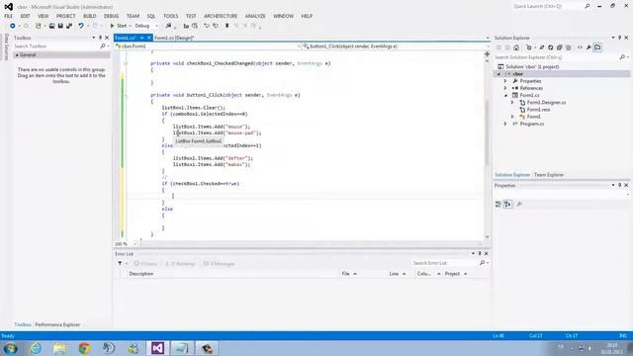Select Form1.resx in Solution Explorer
This screenshot has width=633, height=356.
pyautogui.click(x=538, y=110)
